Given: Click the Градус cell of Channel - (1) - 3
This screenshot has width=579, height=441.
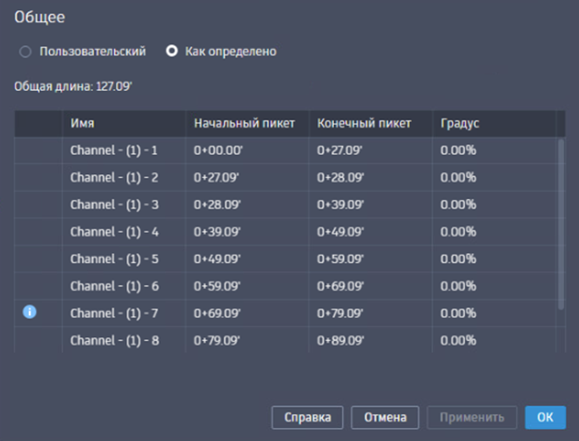Looking at the screenshot, I should (458, 204).
